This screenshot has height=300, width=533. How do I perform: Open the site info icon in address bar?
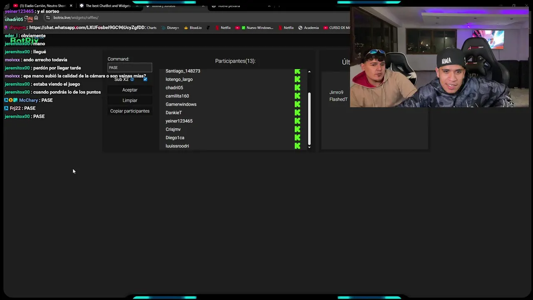(48, 18)
